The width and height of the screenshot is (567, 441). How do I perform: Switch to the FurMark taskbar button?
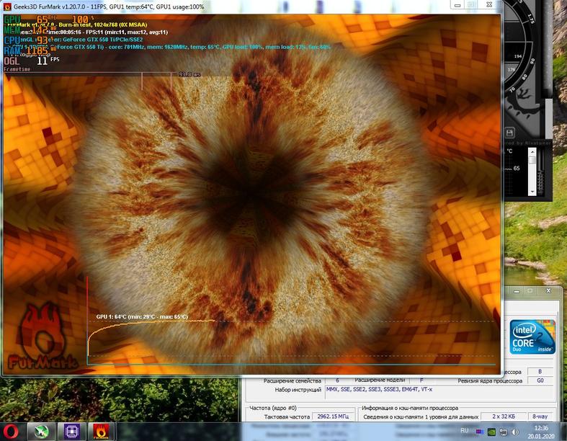pos(101,432)
